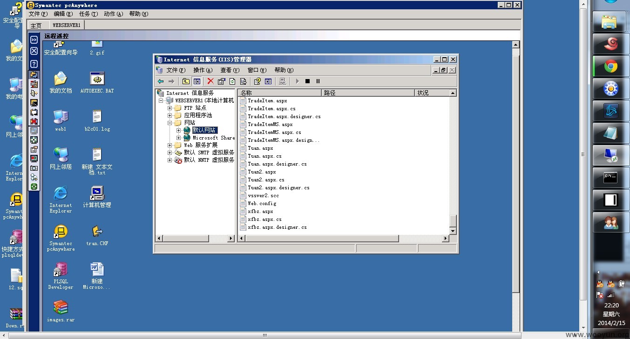Viewport: 630px width, 339px height.
Task: Expand the 默认 NNTP 虚拟服务 node
Action: [x=169, y=160]
